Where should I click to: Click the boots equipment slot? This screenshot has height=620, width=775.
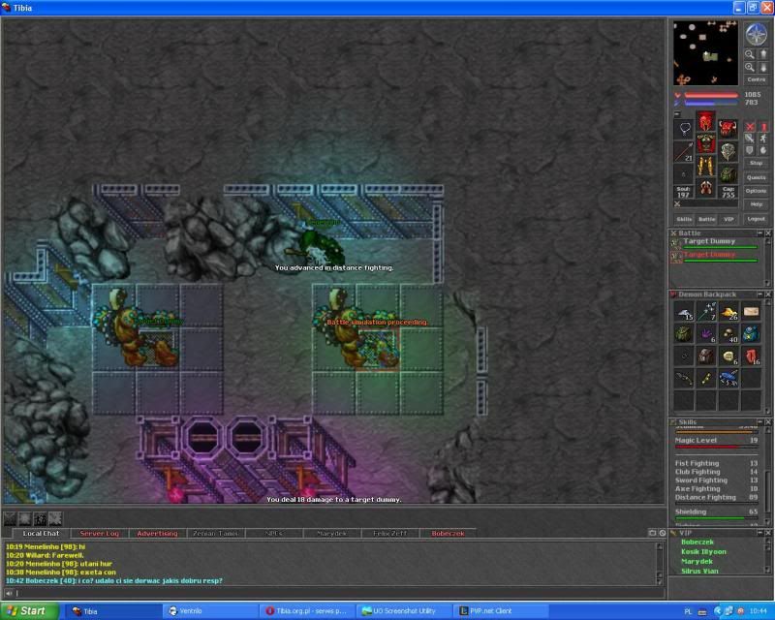(706, 188)
